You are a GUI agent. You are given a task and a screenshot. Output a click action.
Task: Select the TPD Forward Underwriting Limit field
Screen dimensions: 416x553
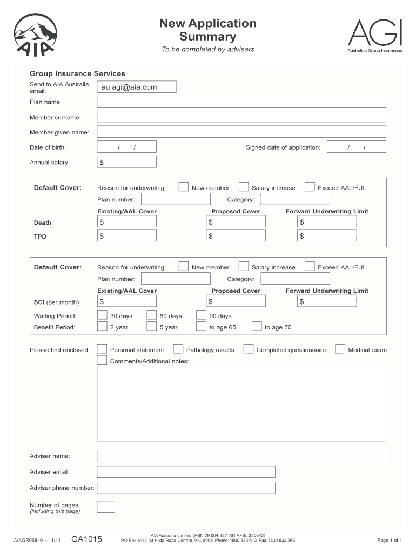327,235
